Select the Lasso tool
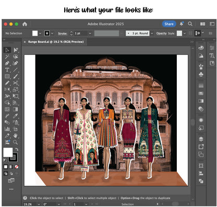Image resolution: width=217 pixels, height=207 pixels. pos(16,56)
